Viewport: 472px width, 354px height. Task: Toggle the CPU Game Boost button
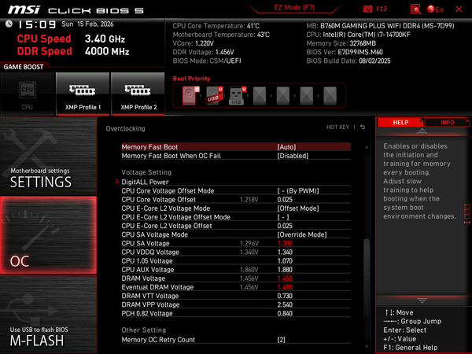(x=28, y=94)
